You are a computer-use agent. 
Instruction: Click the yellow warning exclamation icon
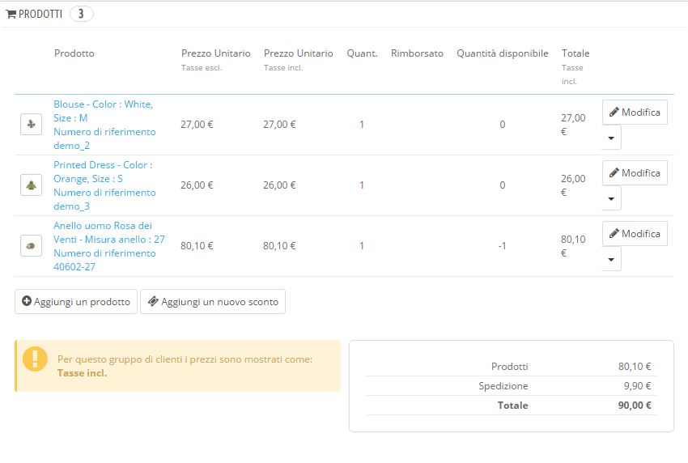click(x=35, y=359)
